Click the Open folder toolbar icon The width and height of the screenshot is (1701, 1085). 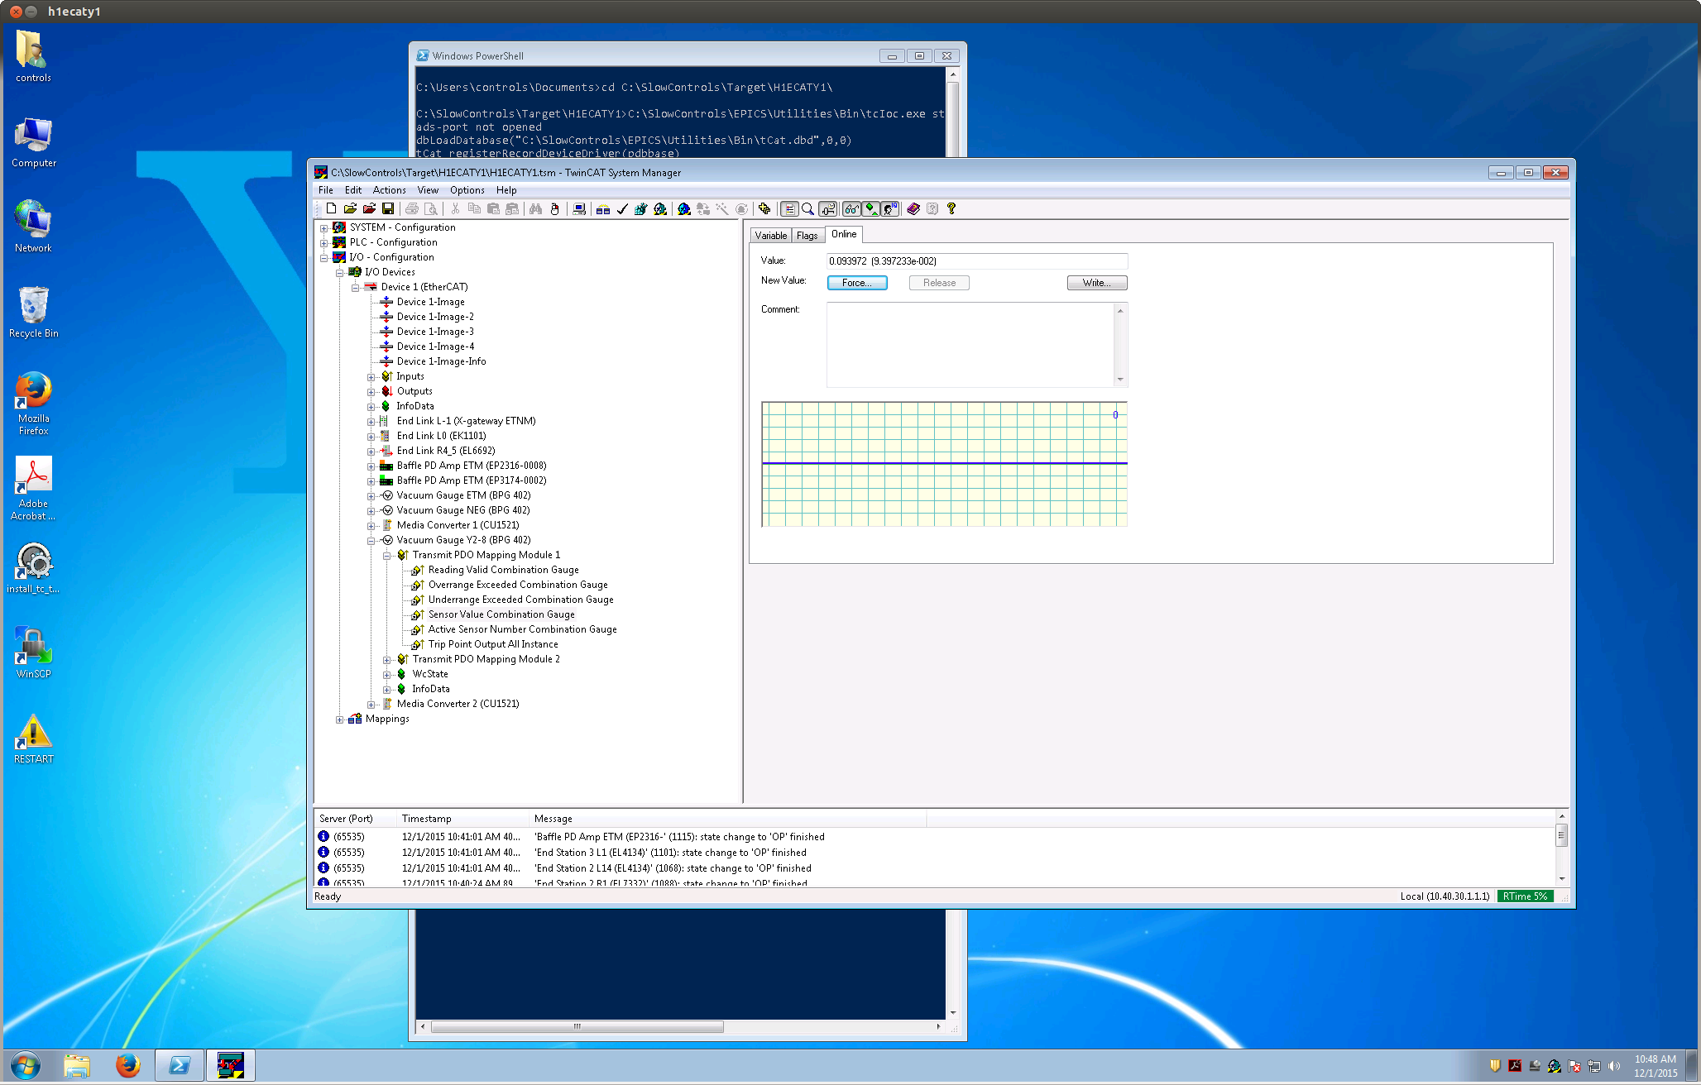click(x=350, y=209)
